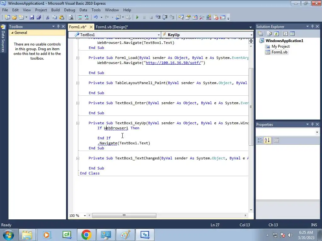Open the Toolbox toolbar icon with tools
The image size is (322, 241).
click(202, 18)
